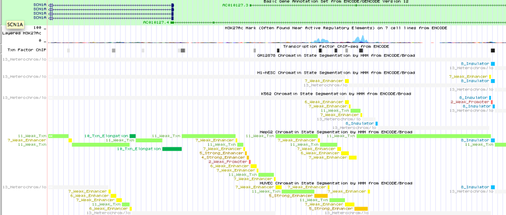The height and width of the screenshot is (215, 506).
Task: Select the HUVEC 8_Insulator blue block
Action: [x=493, y=187]
